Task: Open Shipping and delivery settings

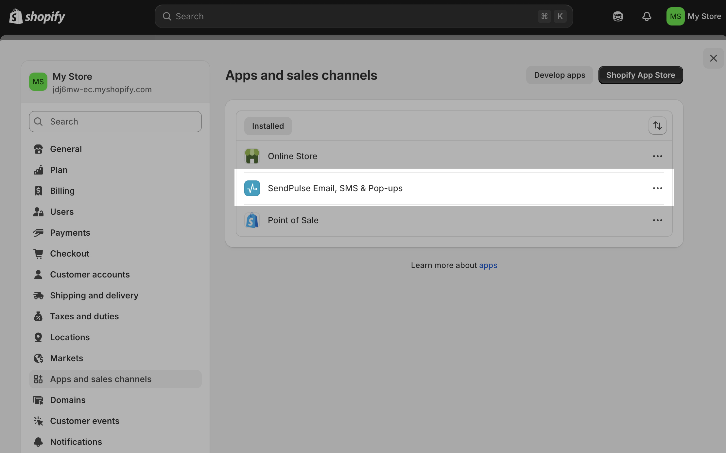Action: pos(115,295)
